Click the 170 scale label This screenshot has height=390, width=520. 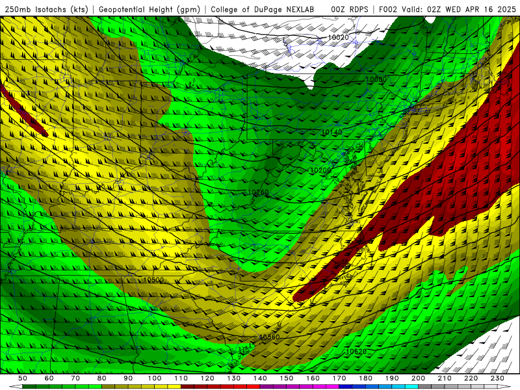[339, 378]
